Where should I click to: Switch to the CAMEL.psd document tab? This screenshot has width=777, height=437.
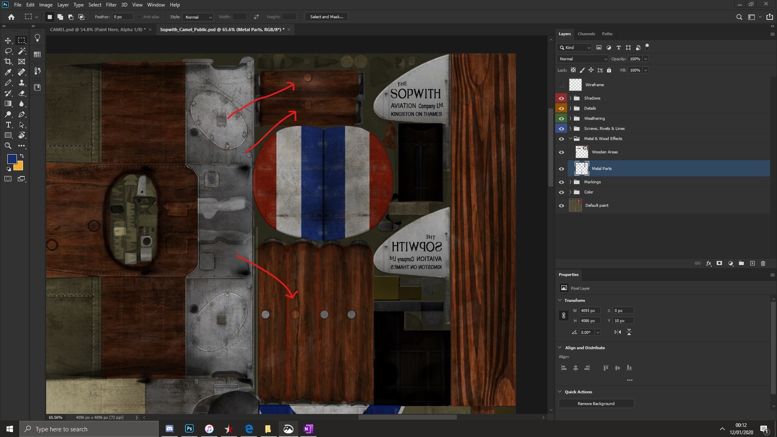[x=98, y=30]
